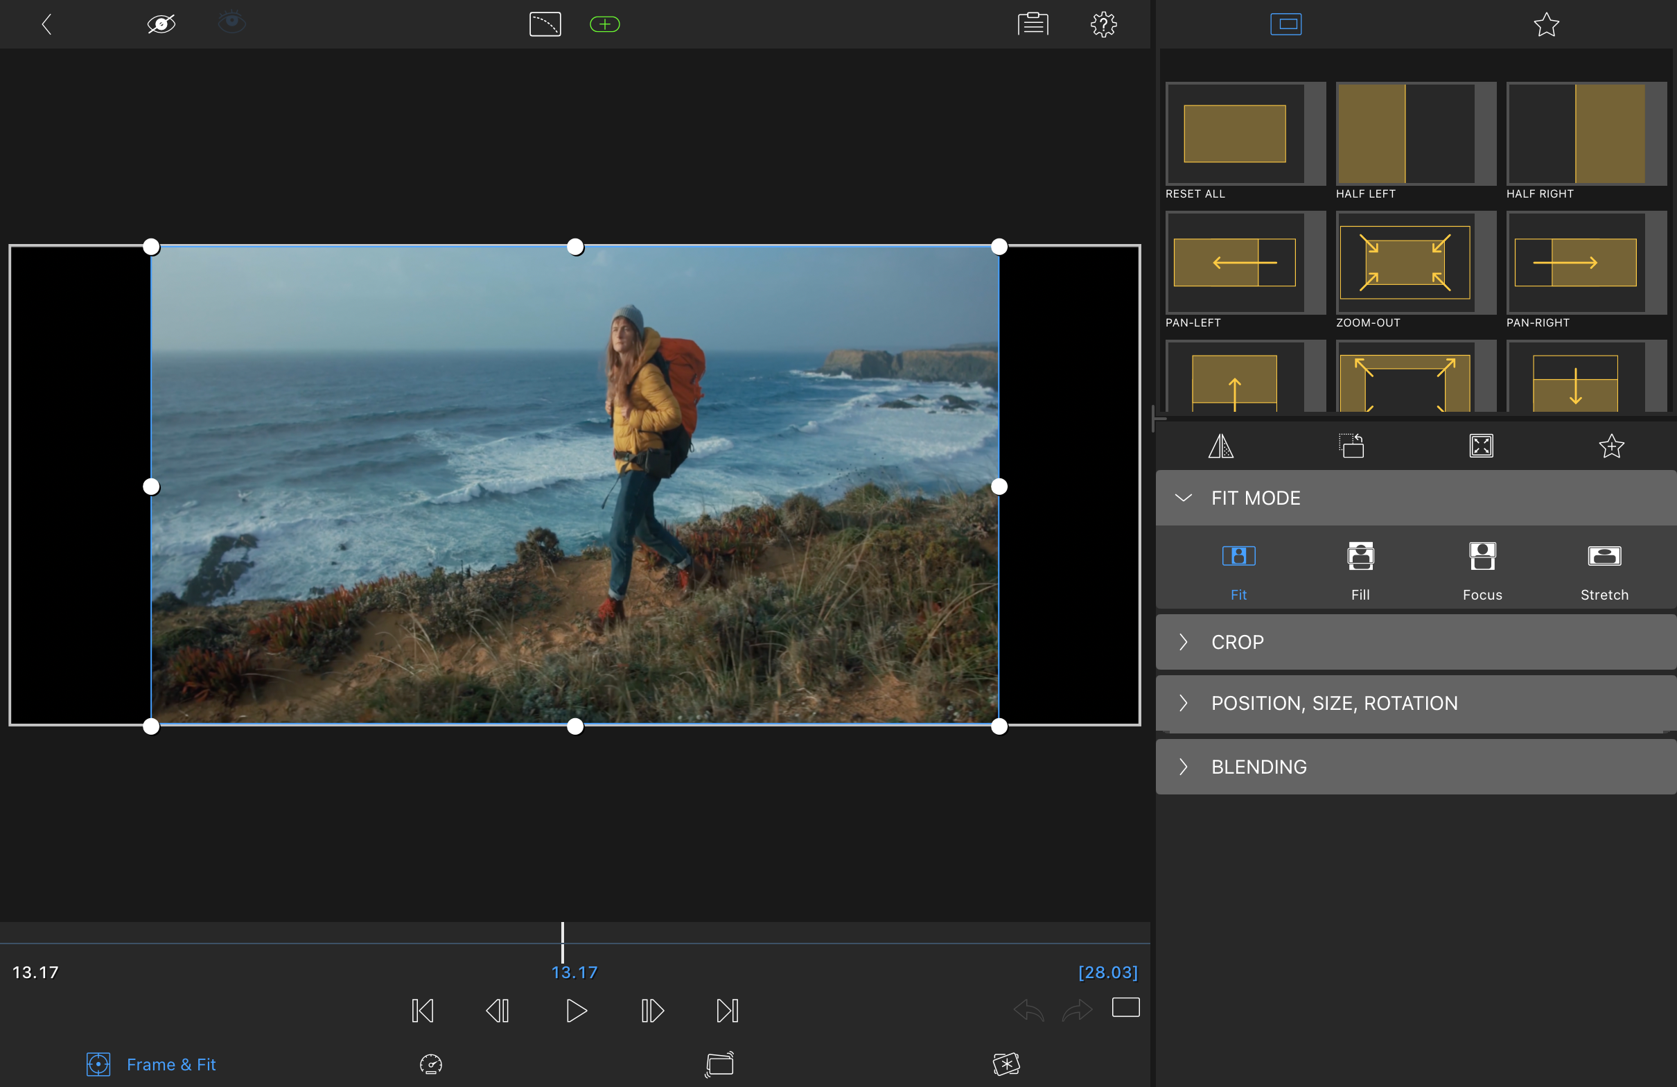Click the [28.03] duration value

1107,972
